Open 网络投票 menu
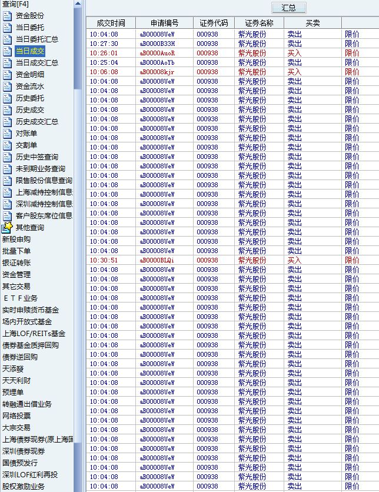The width and height of the screenshot is (379, 492). coord(16,415)
